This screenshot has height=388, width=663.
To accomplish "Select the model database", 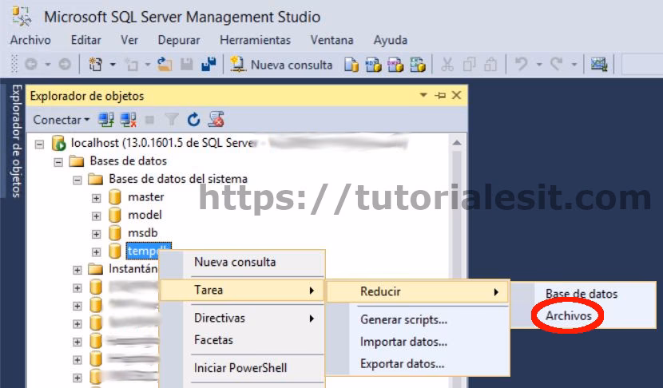I will pos(145,215).
